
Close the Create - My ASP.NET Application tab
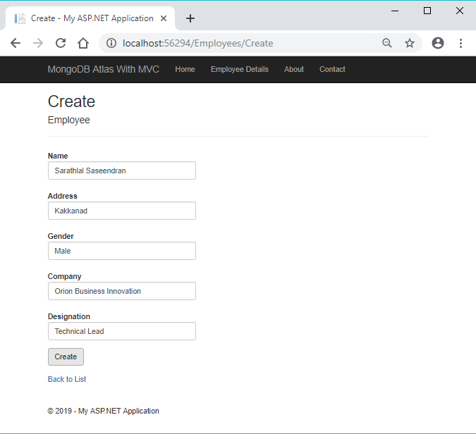(x=164, y=18)
